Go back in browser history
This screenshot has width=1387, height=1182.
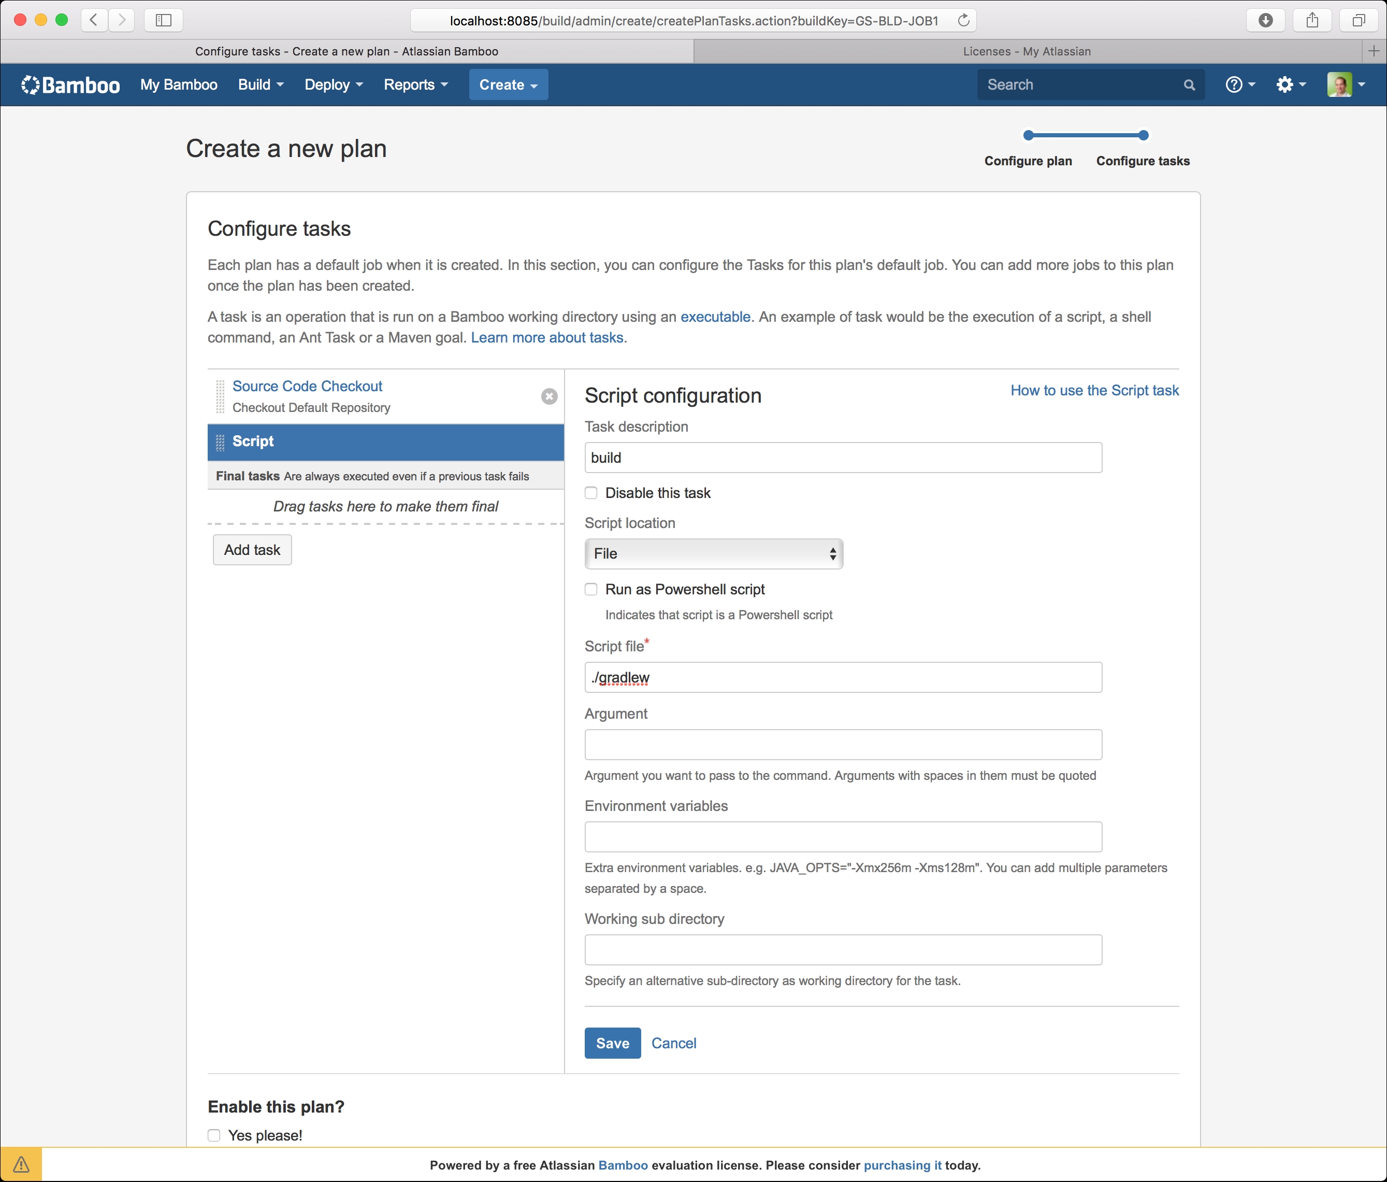point(94,20)
